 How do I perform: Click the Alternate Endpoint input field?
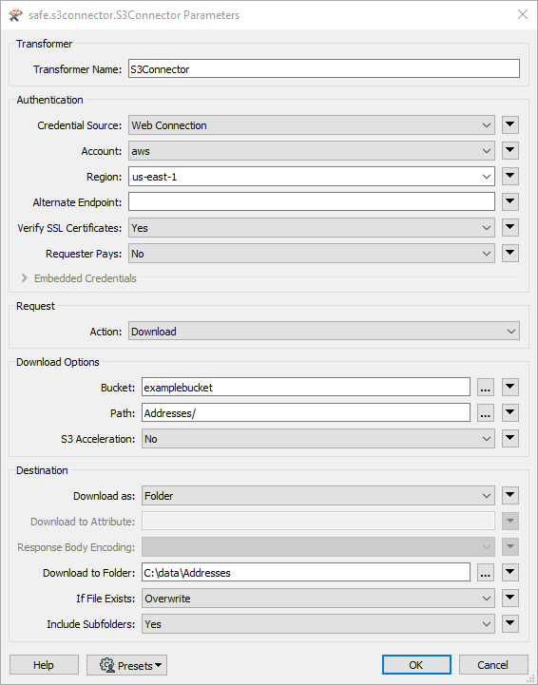point(312,201)
